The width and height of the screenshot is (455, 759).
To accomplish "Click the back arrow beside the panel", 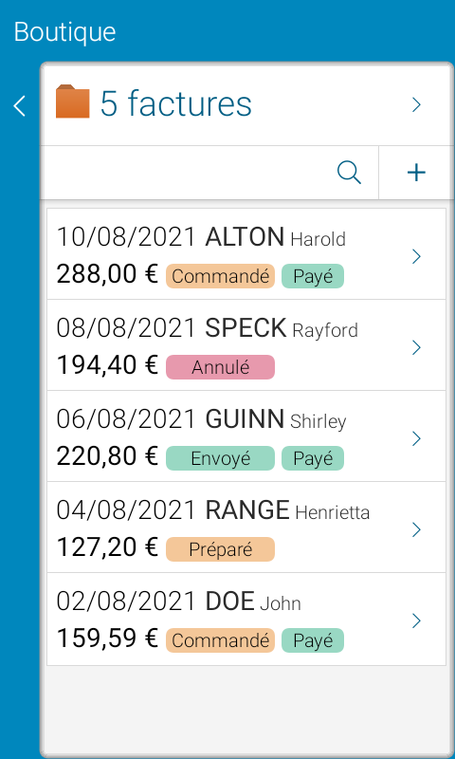I will click(x=20, y=106).
